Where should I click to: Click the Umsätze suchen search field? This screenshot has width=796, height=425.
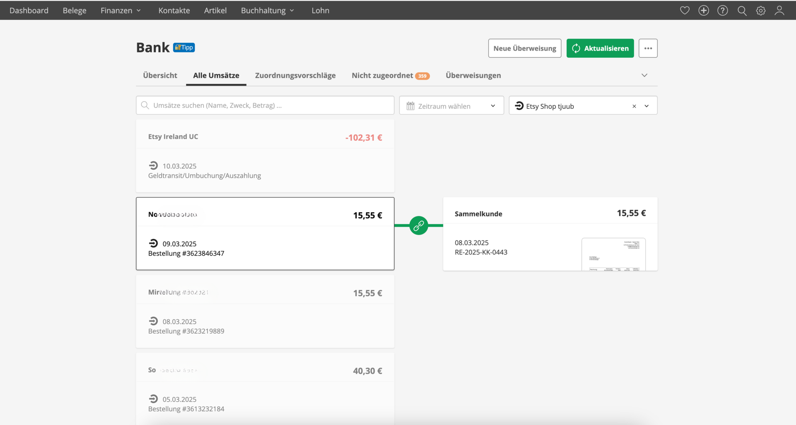pos(265,105)
